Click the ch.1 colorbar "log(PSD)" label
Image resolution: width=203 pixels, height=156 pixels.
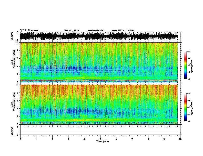(x=192, y=66)
